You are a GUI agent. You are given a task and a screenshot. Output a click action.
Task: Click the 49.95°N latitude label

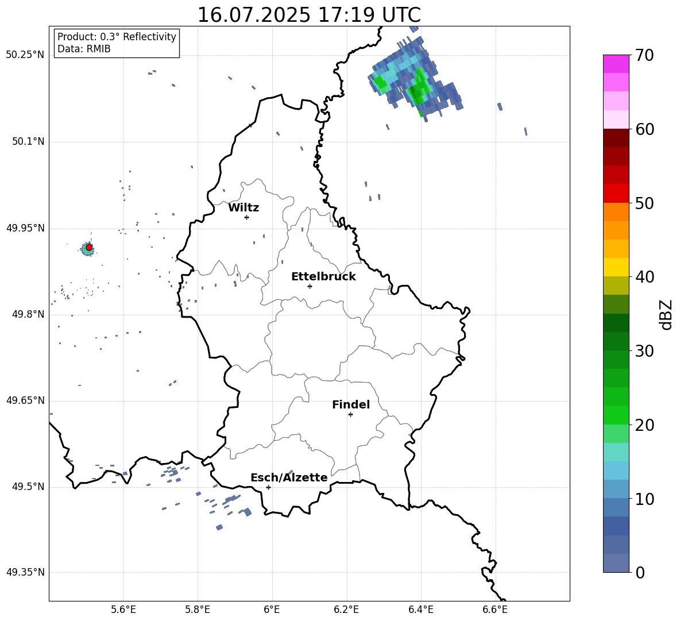click(x=25, y=228)
